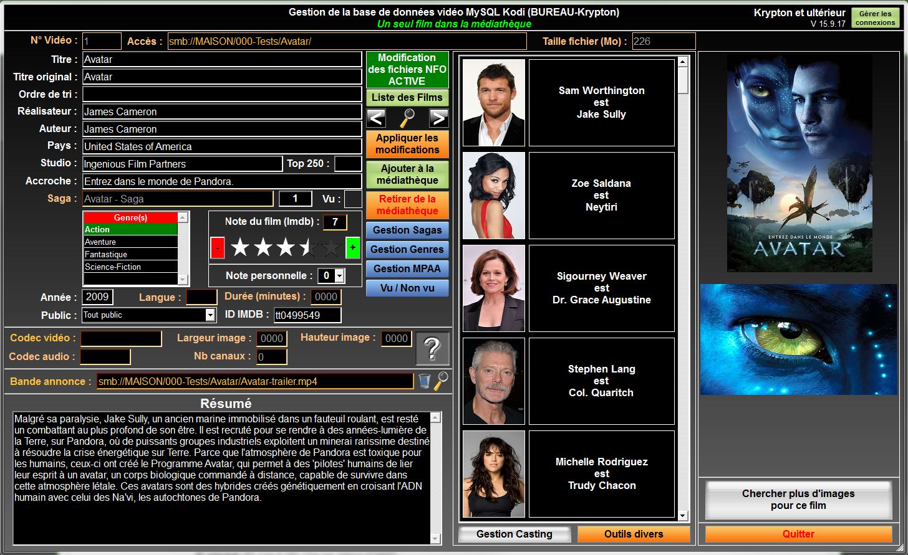Screen dimensions: 908x555
Task: Go to the next film arrow
Action: click(438, 118)
